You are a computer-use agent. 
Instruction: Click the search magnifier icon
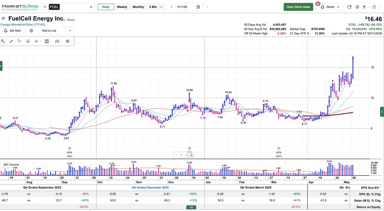(x=45, y=7)
